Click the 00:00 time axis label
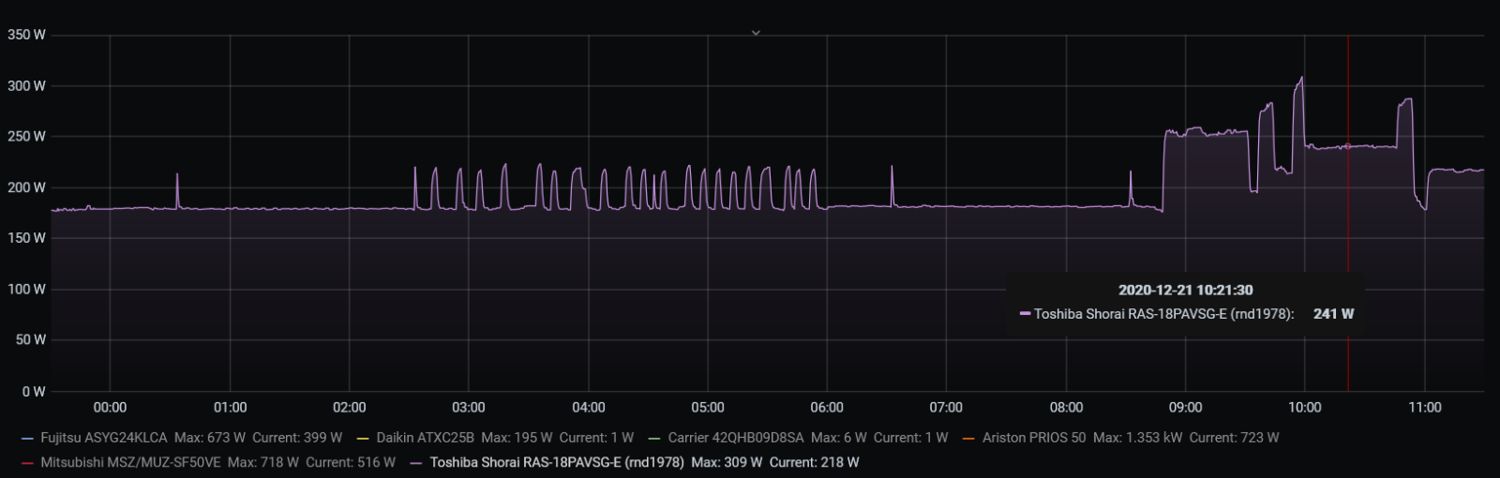1500x478 pixels. 110,408
